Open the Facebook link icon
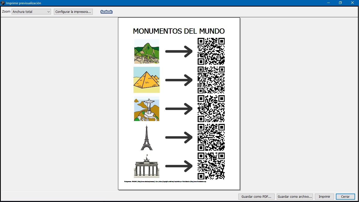Screen dimensions: 359x202 (106, 12)
